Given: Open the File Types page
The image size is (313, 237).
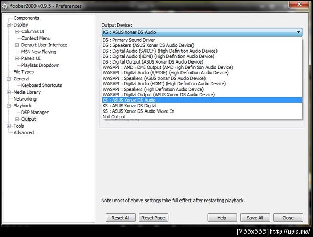Looking at the screenshot, I should tap(23, 72).
